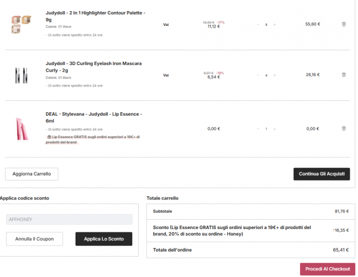This screenshot has height=277, width=358.
Task: View the pink Lip Essence image
Action: coord(21,128)
